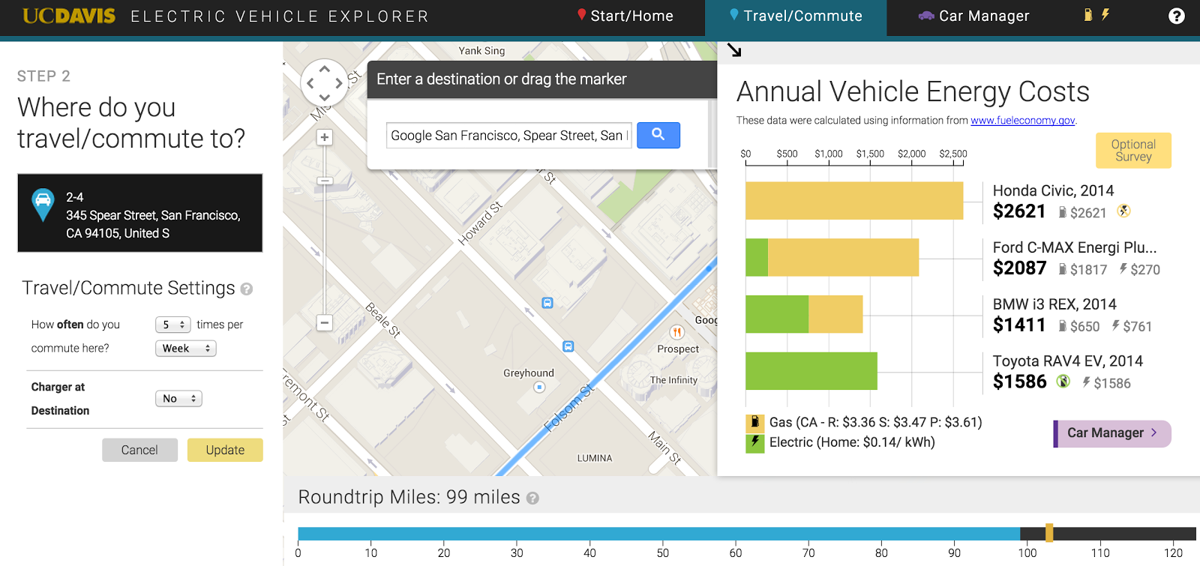Click the Toyota RAV4 EV electric bolt icon
Image resolution: width=1200 pixels, height=566 pixels.
coord(1086,382)
